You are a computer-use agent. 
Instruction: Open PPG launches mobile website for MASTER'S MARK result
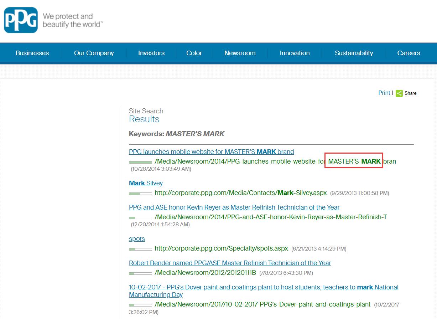(x=212, y=152)
